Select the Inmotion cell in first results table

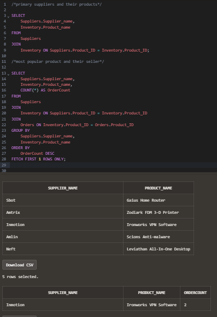point(63,225)
